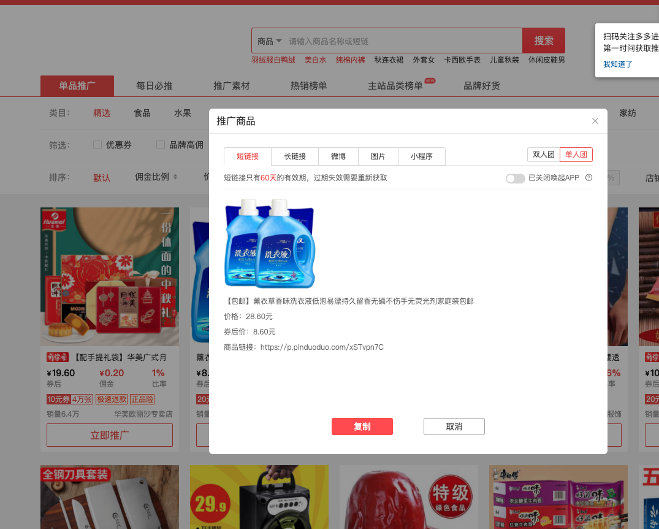Screen dimensions: 659x529
Task: Open the 单品推广 tab
Action: (77, 86)
